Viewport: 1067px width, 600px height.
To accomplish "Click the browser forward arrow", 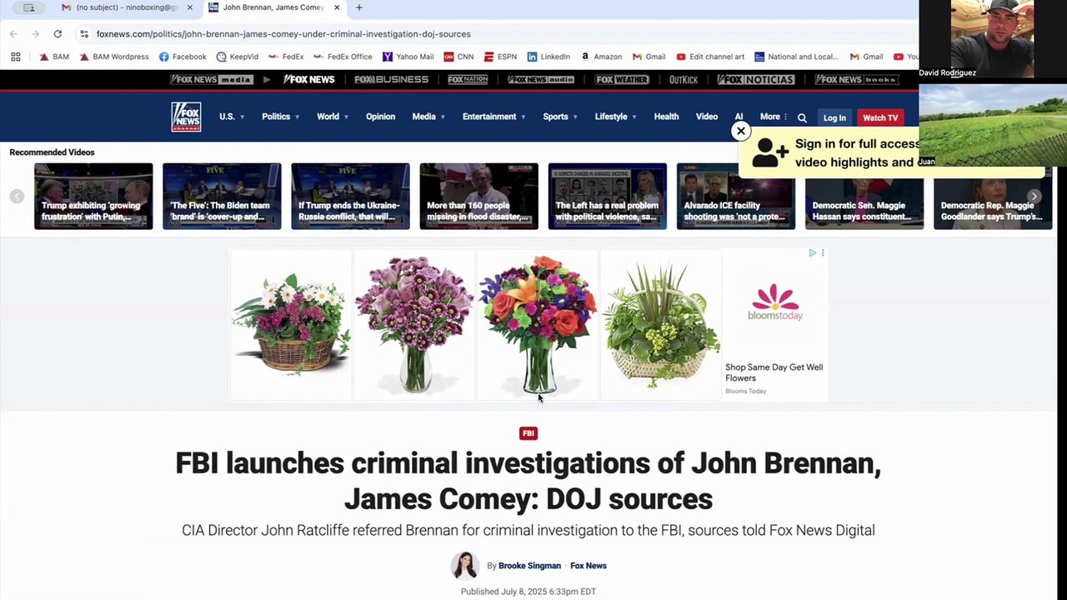I will click(35, 33).
